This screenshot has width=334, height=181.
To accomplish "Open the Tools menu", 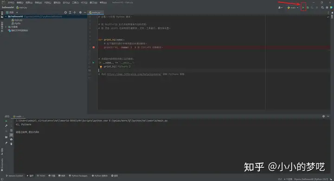I will click(x=75, y=3).
